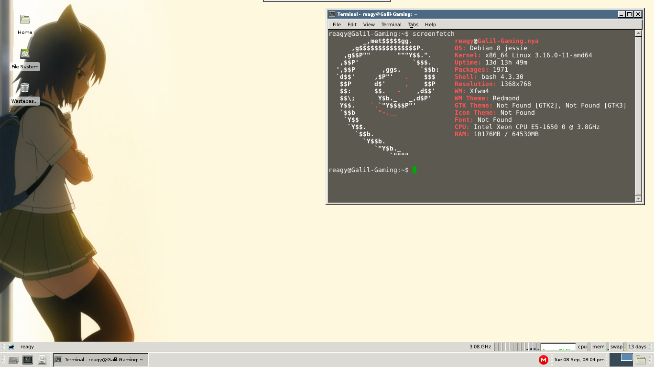This screenshot has height=367, width=654.
Task: Click the 'Resolution: 1368x768' line
Action: pos(492,84)
